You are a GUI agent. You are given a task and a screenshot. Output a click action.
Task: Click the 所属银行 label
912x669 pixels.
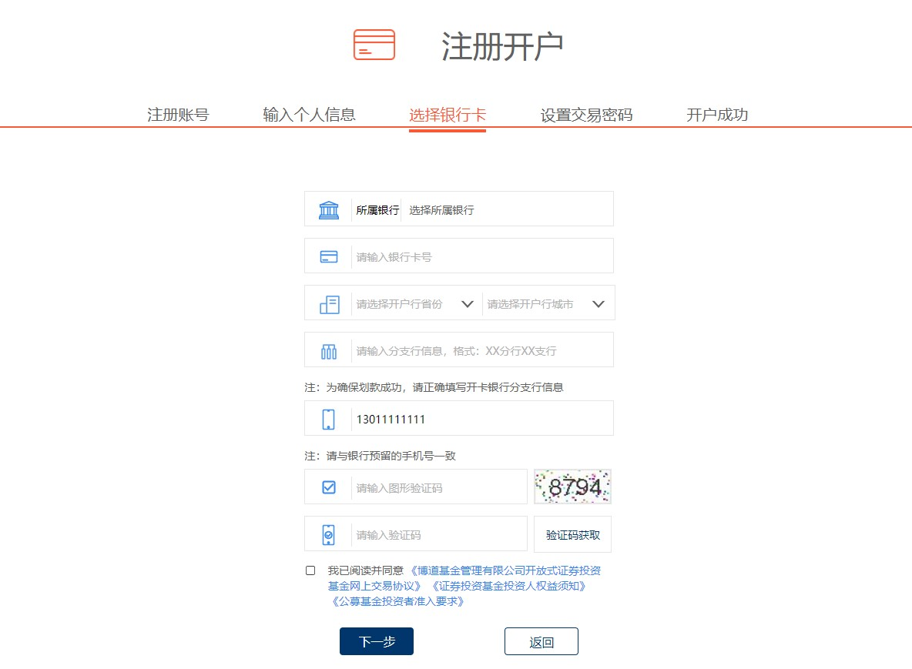[x=377, y=210]
